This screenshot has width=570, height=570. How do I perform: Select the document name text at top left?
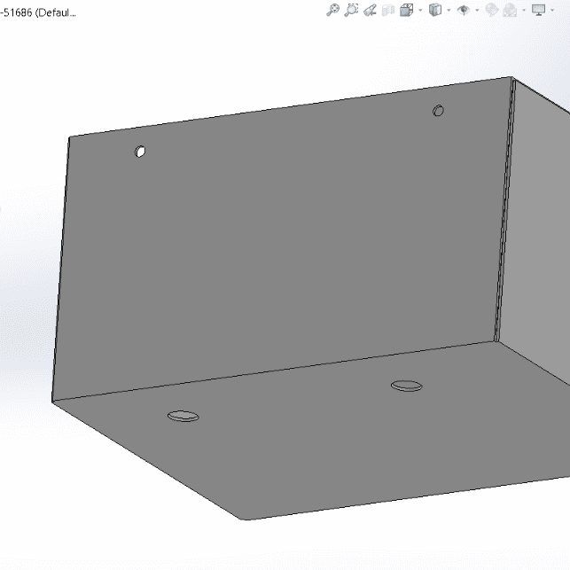(x=38, y=14)
